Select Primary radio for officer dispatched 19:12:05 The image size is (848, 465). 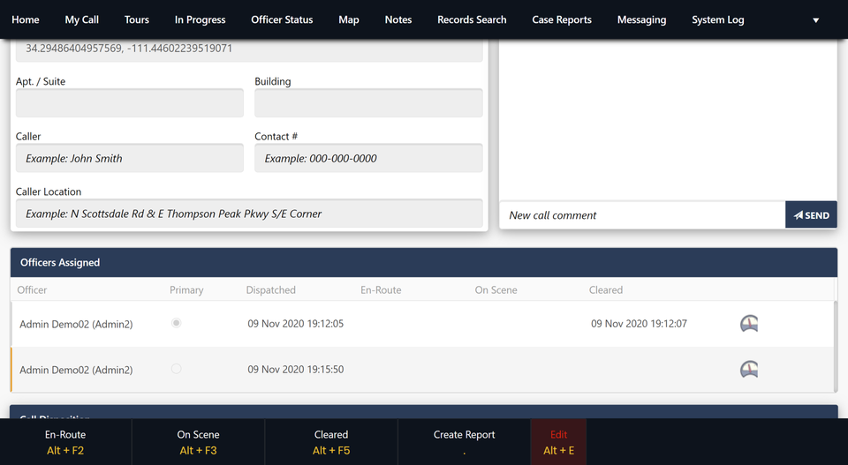[x=177, y=323]
